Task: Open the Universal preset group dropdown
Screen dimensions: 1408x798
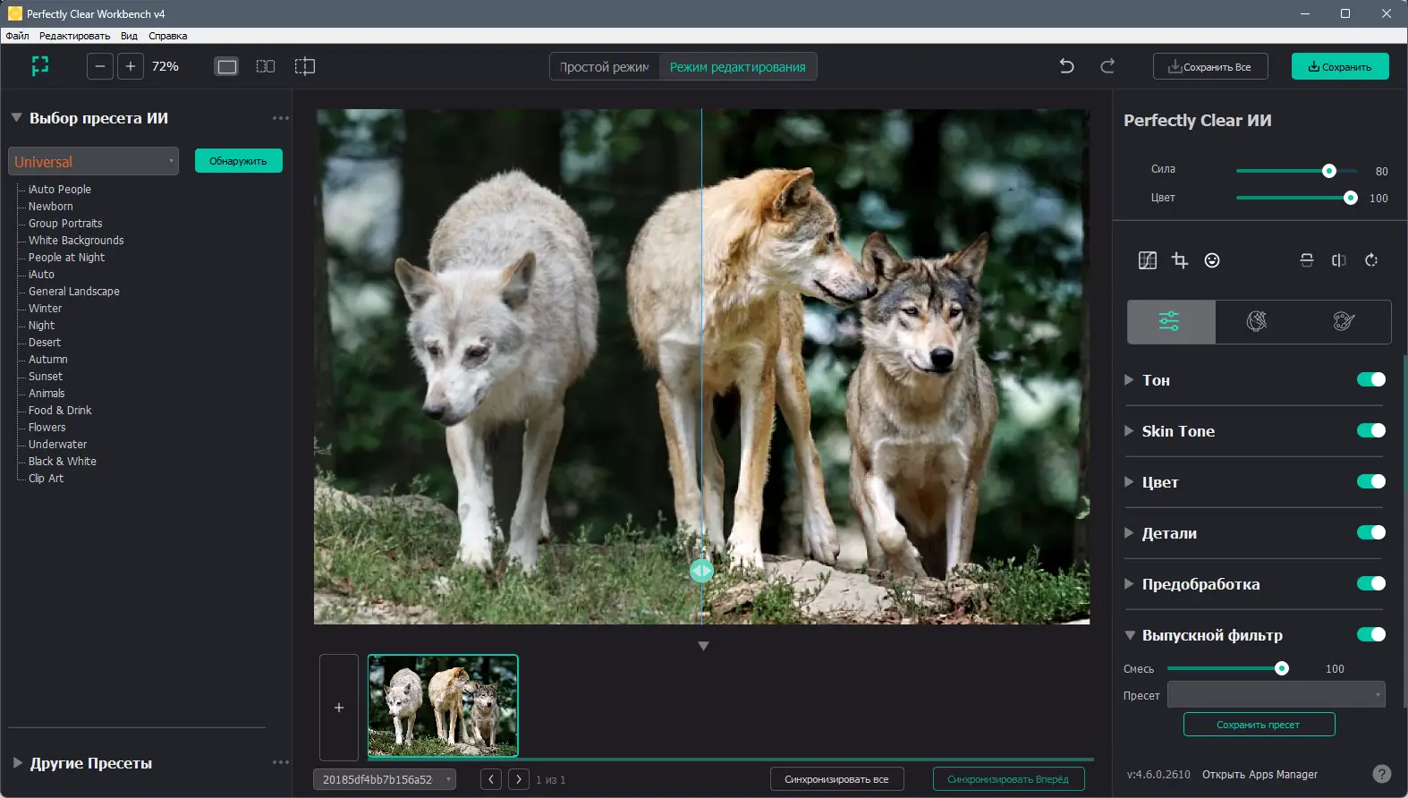Action: (x=93, y=161)
